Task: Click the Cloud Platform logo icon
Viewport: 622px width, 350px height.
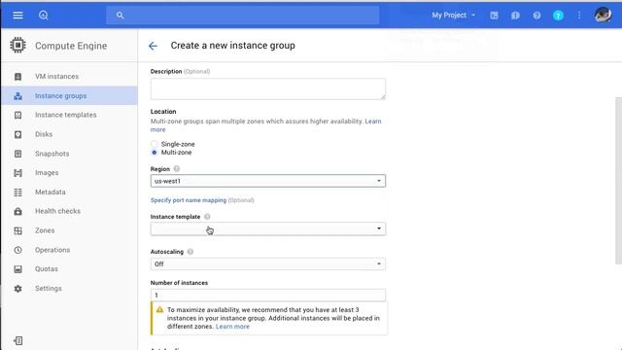Action: pyautogui.click(x=43, y=16)
